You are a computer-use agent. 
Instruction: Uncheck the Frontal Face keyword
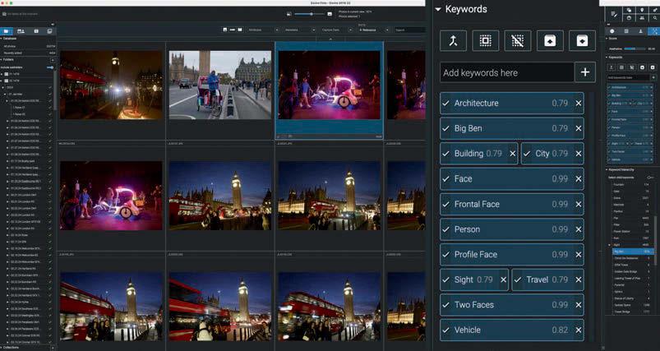[x=446, y=204]
